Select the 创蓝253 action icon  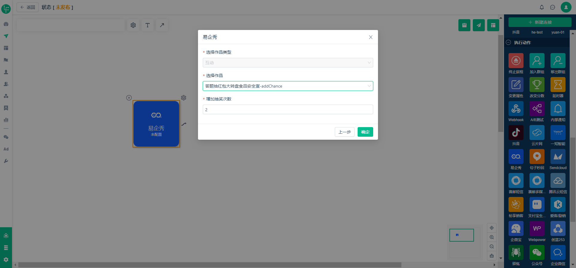(x=558, y=228)
